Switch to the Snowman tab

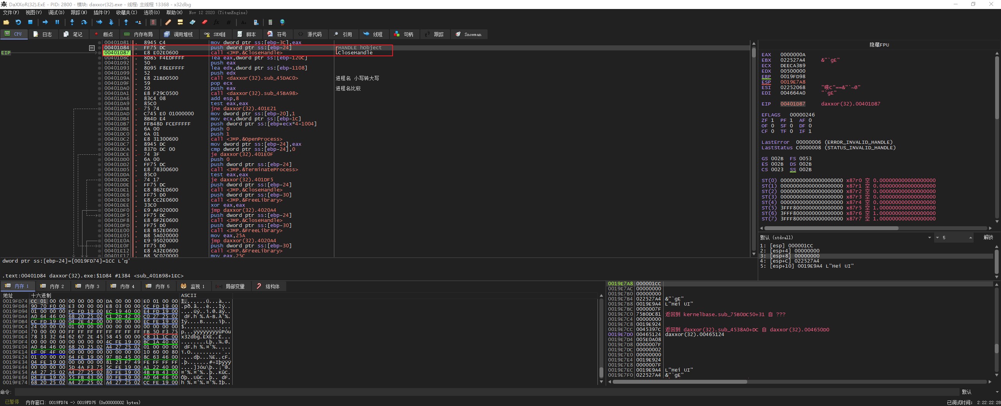[x=468, y=34]
